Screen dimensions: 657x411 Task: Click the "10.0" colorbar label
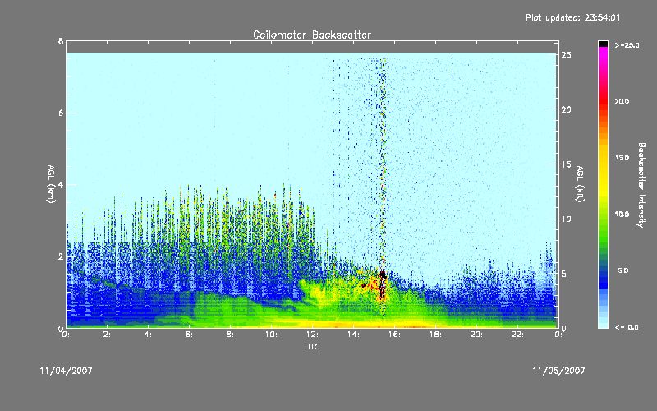coord(622,215)
